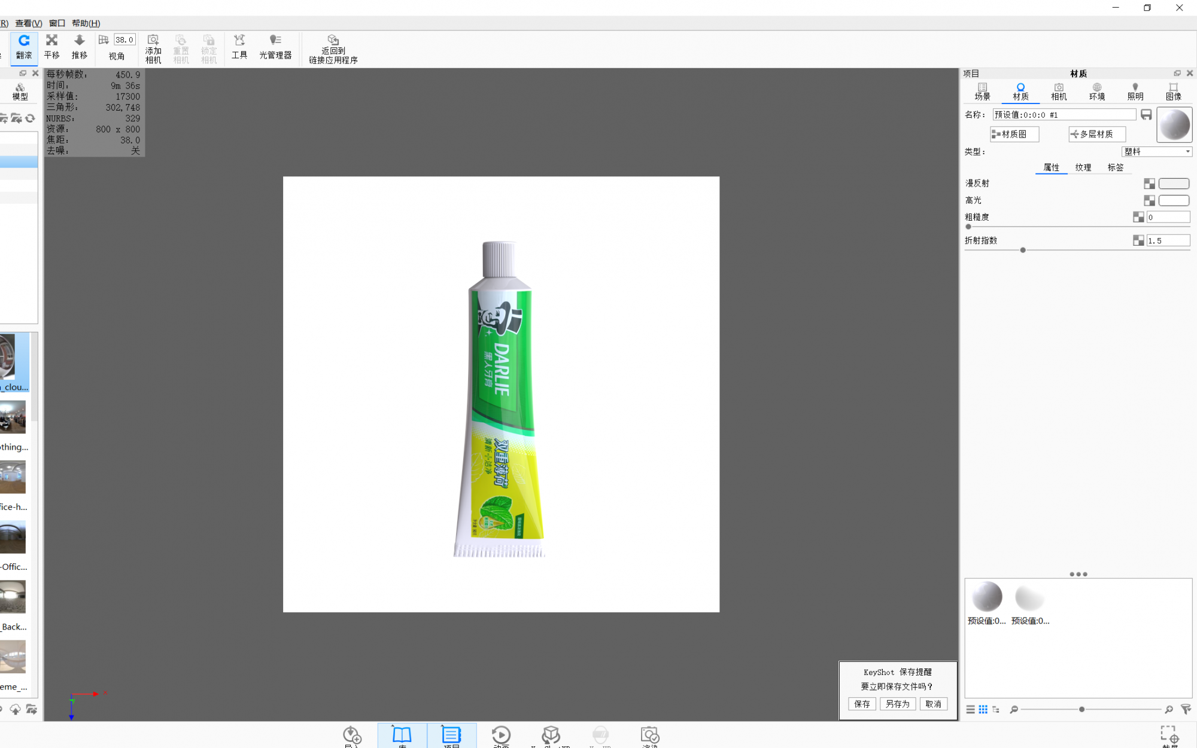
Task: Switch material list to tree view
Action: click(996, 709)
